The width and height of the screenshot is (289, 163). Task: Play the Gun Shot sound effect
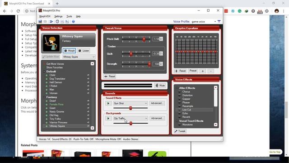pos(108,103)
